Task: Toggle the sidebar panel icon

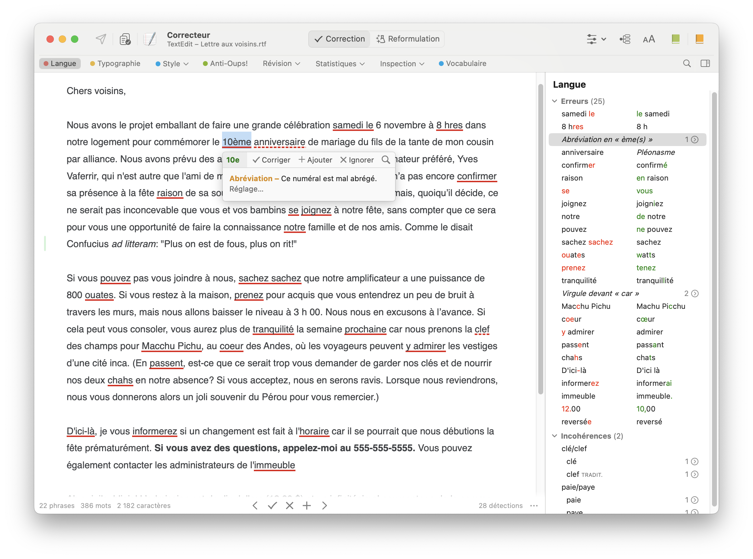Action: click(705, 64)
